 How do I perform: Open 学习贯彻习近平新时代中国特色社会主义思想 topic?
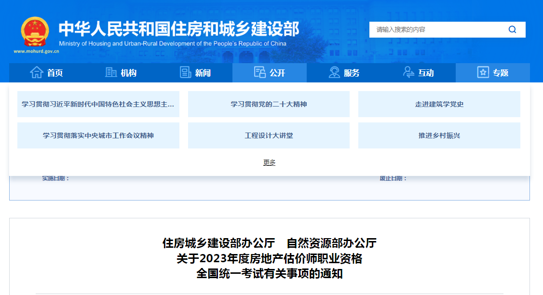tap(98, 104)
